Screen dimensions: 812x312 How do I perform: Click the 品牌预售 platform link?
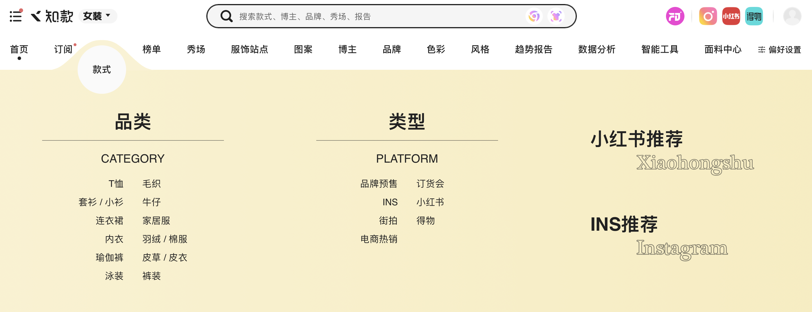coord(379,183)
